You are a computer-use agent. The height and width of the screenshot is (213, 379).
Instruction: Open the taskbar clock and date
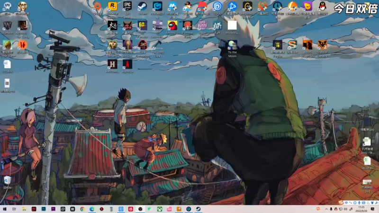point(361,209)
